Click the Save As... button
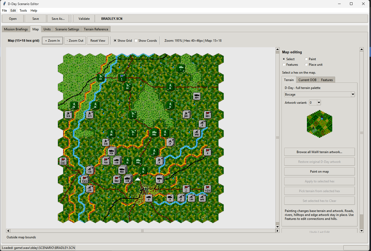Viewport: 371px width, 251px height. (x=58, y=19)
